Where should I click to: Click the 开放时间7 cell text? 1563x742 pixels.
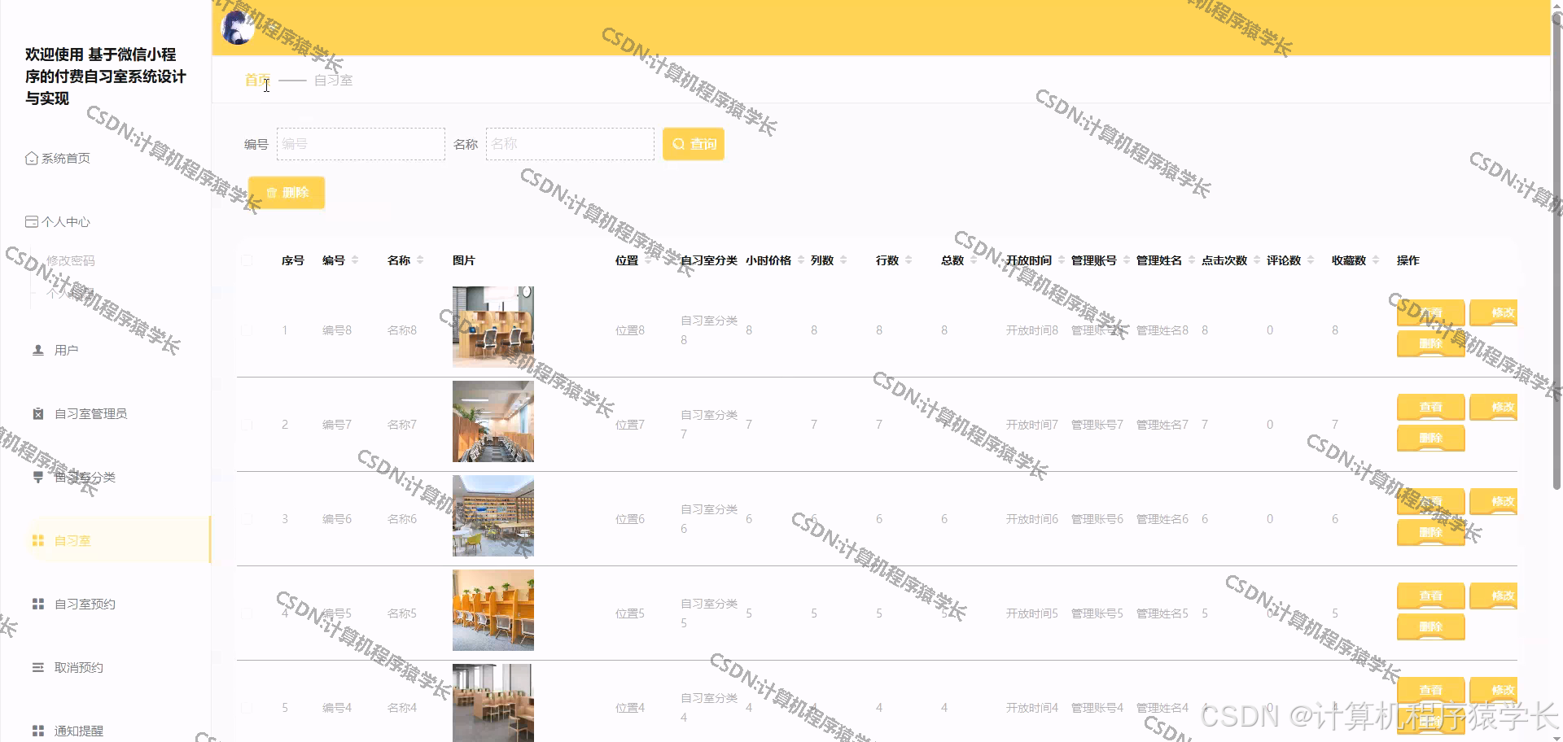(x=1032, y=425)
